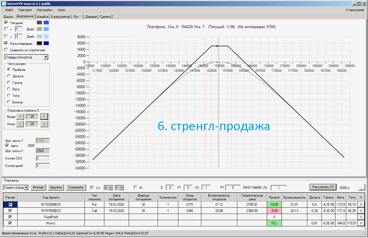368x238 pixels.
Task: Remove the FixedProfit row using its X
Action: pyautogui.click(x=361, y=217)
